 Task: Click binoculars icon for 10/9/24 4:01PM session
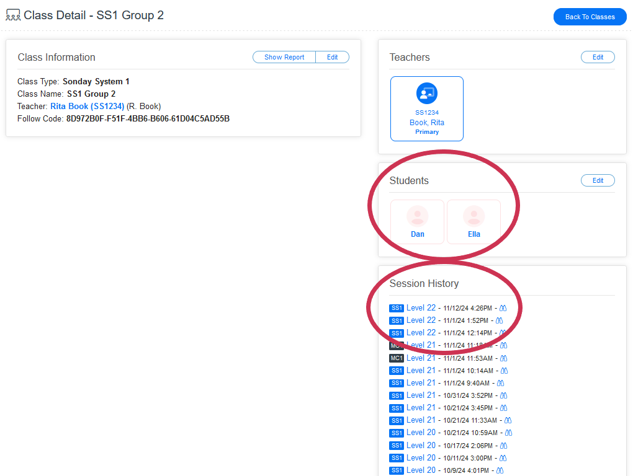(500, 470)
